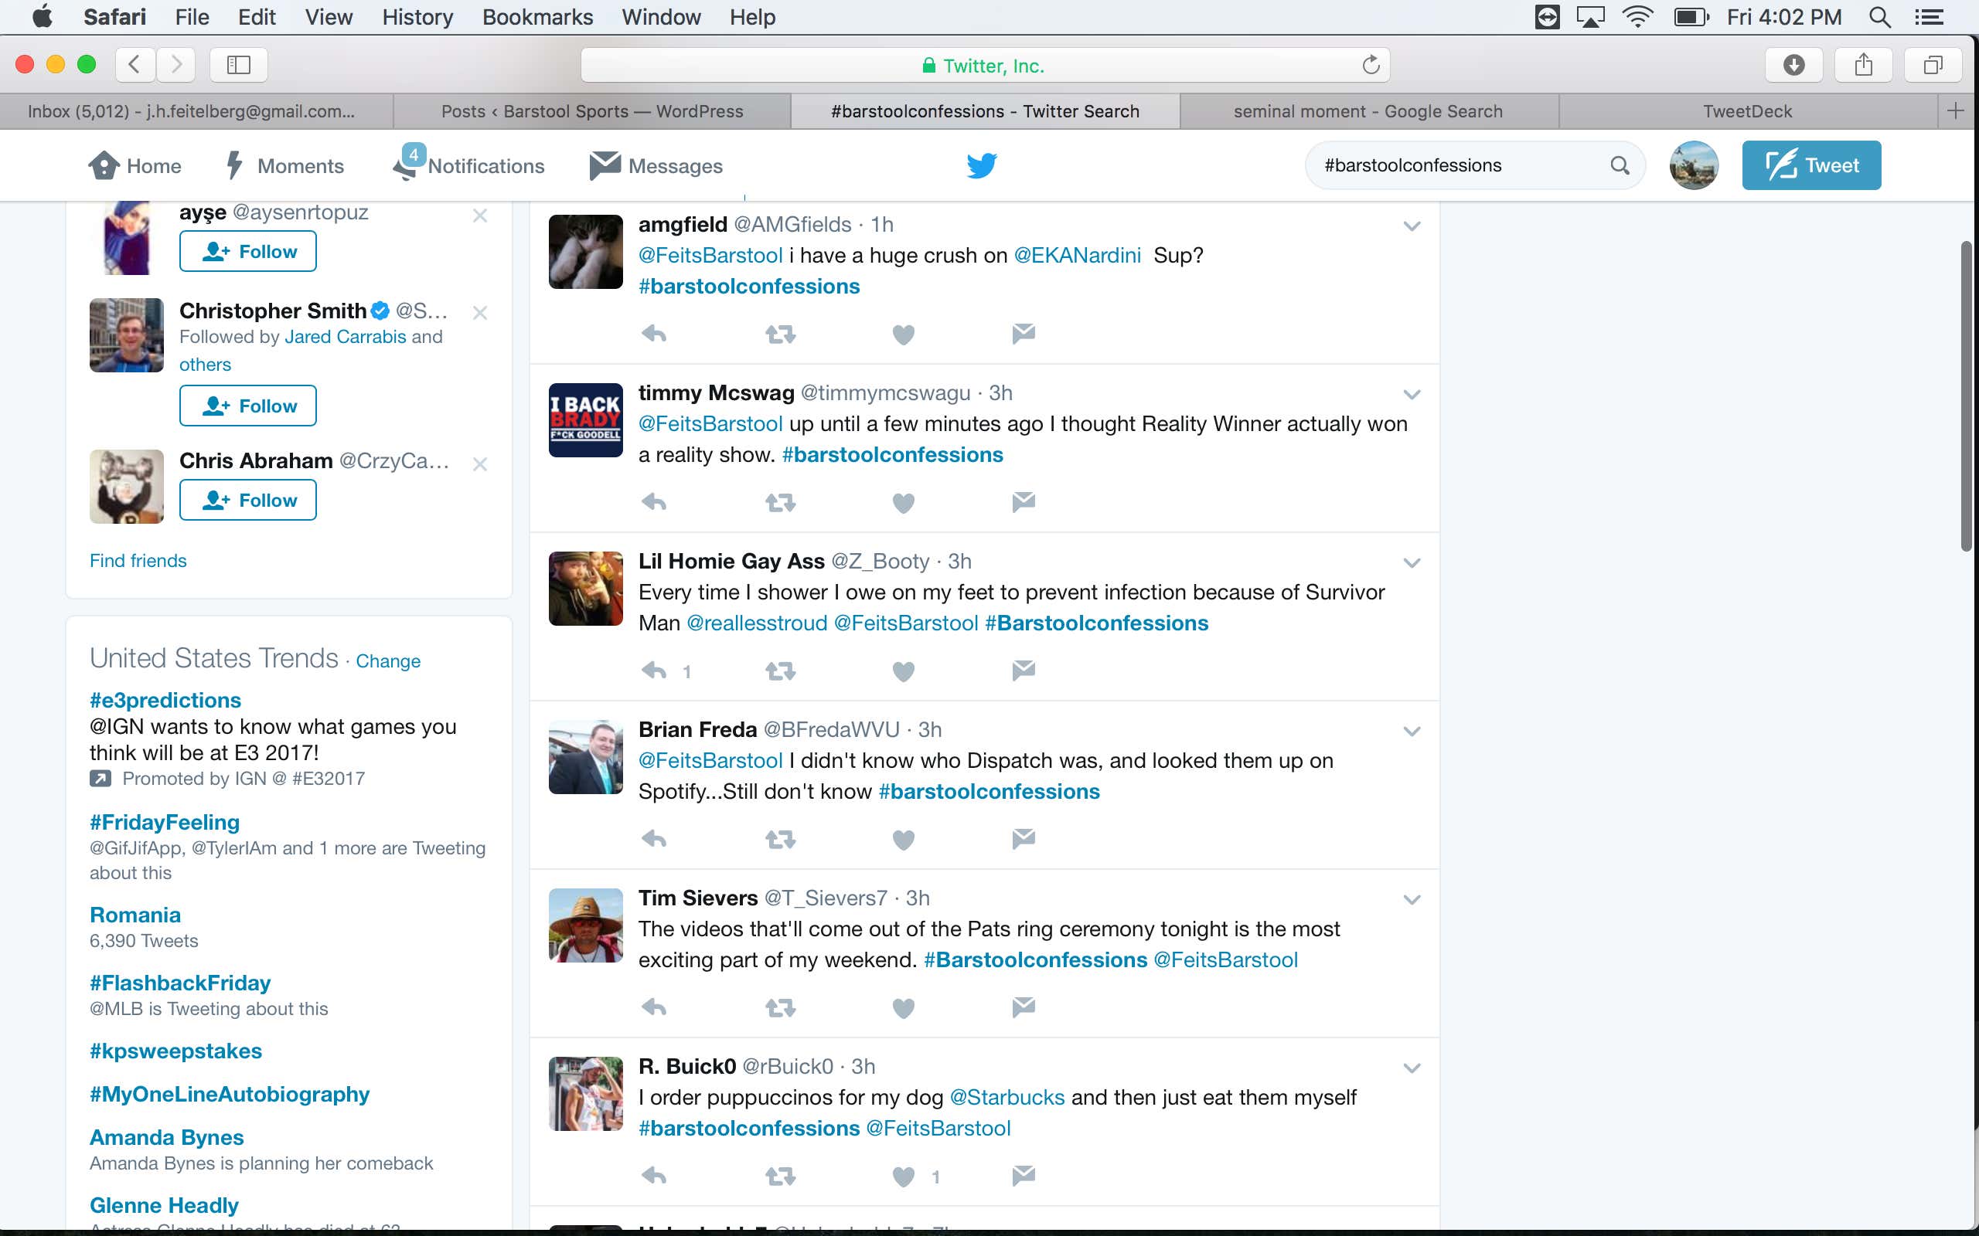Expand options chevron on Brian Freda tweet
Screen dimensions: 1979x1236
coord(1412,731)
